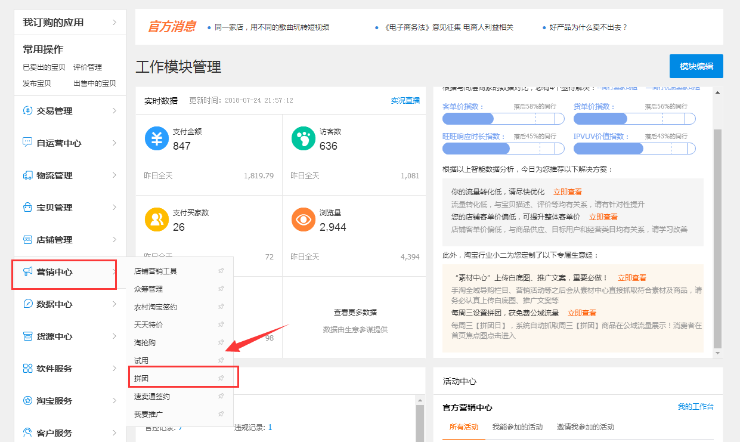This screenshot has width=740, height=442.
Task: Pin 淘抢购 with its pushpin icon
Action: tap(221, 342)
